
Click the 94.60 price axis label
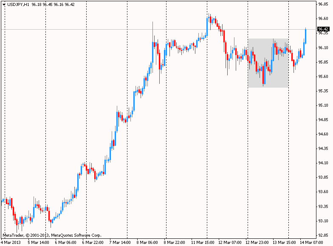coord(323,134)
